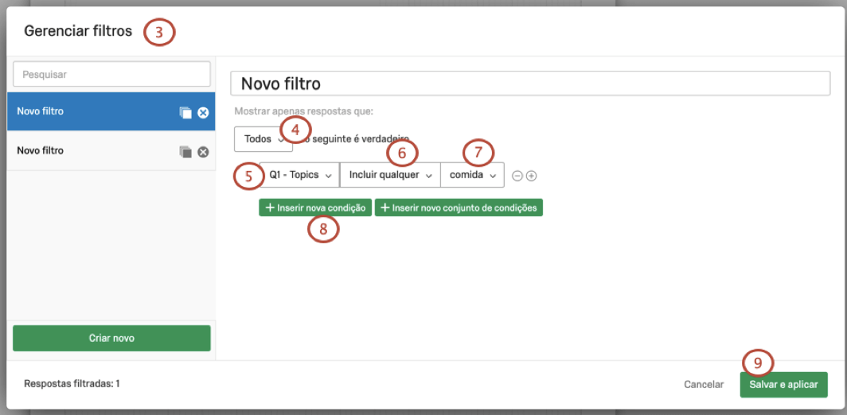Click Inserir nova condição button
The width and height of the screenshot is (847, 415).
pos(315,208)
